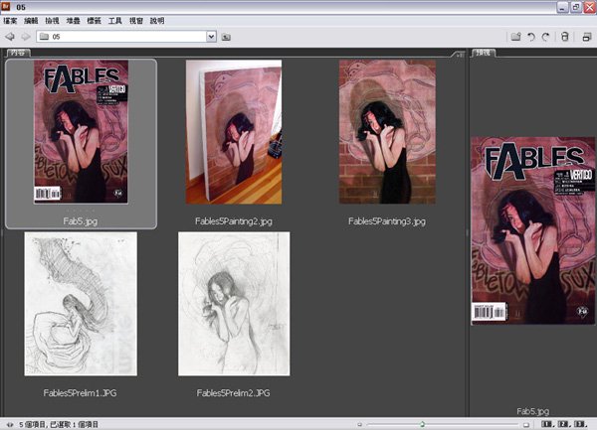Image resolution: width=597 pixels, height=430 pixels.
Task: Toggle the show/hide panels icon in the status bar
Action: [x=9, y=423]
